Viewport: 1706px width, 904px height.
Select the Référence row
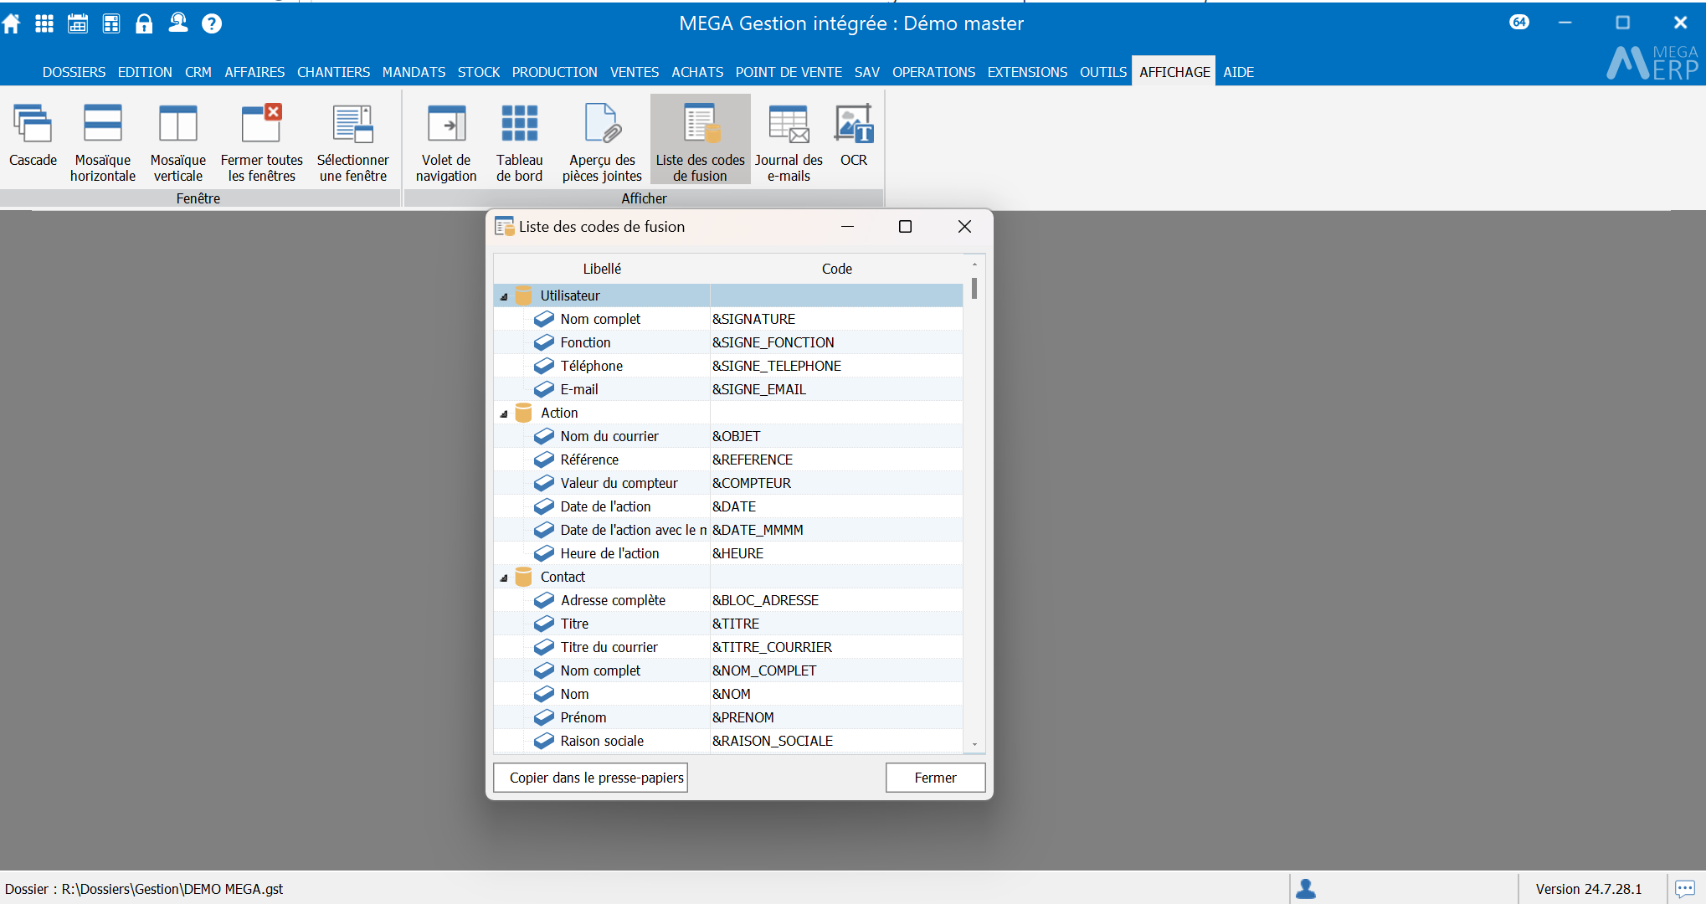(727, 460)
